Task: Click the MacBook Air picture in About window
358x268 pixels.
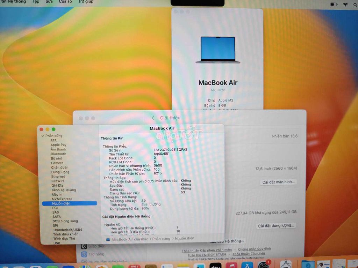Action: pyautogui.click(x=218, y=50)
